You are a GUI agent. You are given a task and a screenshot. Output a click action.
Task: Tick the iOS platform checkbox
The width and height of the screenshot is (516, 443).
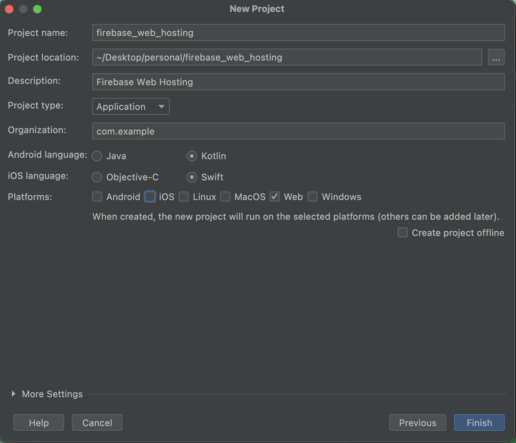[x=150, y=196]
